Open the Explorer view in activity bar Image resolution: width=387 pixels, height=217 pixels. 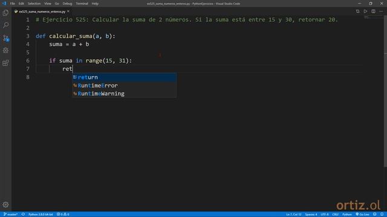click(x=5, y=13)
